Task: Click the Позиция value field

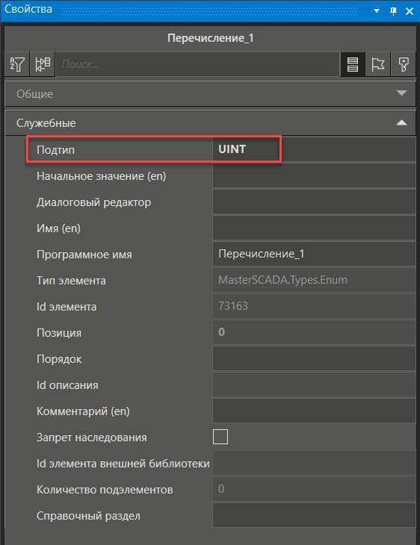Action: coord(314,332)
